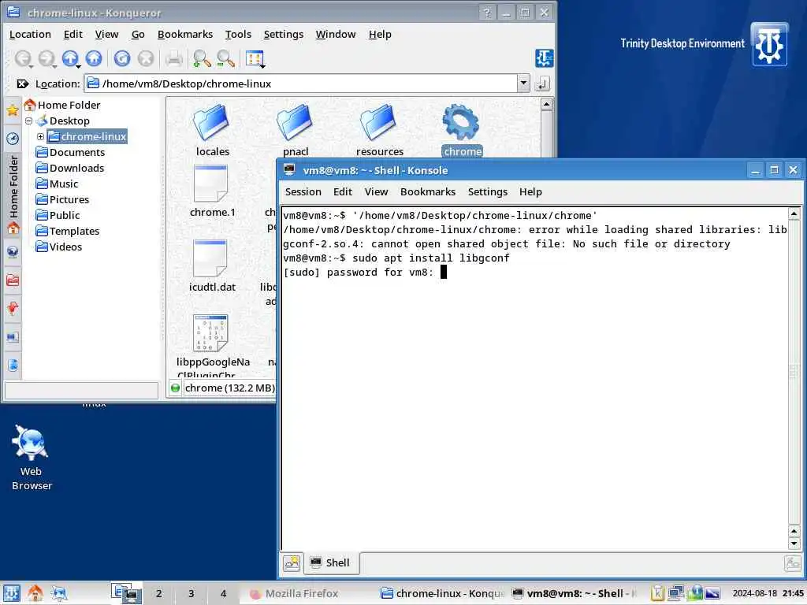Click Konsole's close-tab icon at bottom right
The image size is (807, 605).
tap(792, 563)
